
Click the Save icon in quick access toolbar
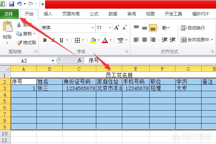pos(12,4)
